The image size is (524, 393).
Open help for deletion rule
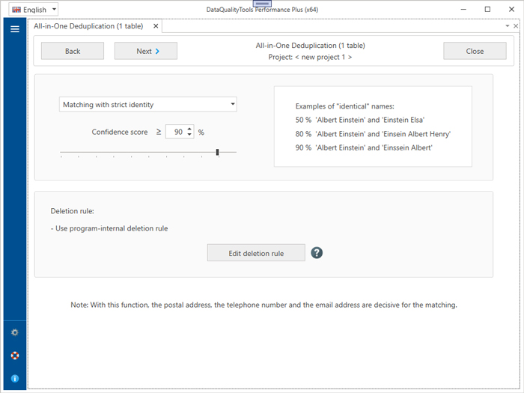[x=317, y=253]
